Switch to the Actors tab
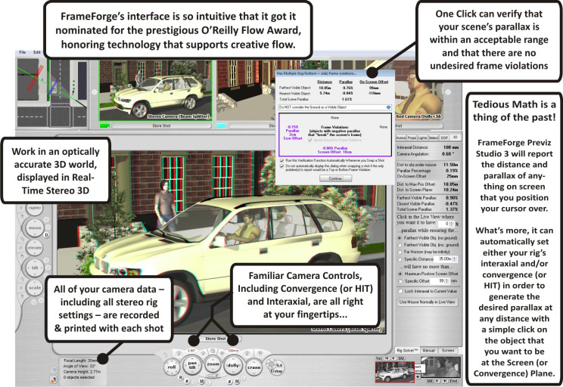This screenshot has height=387, width=563. click(x=401, y=138)
